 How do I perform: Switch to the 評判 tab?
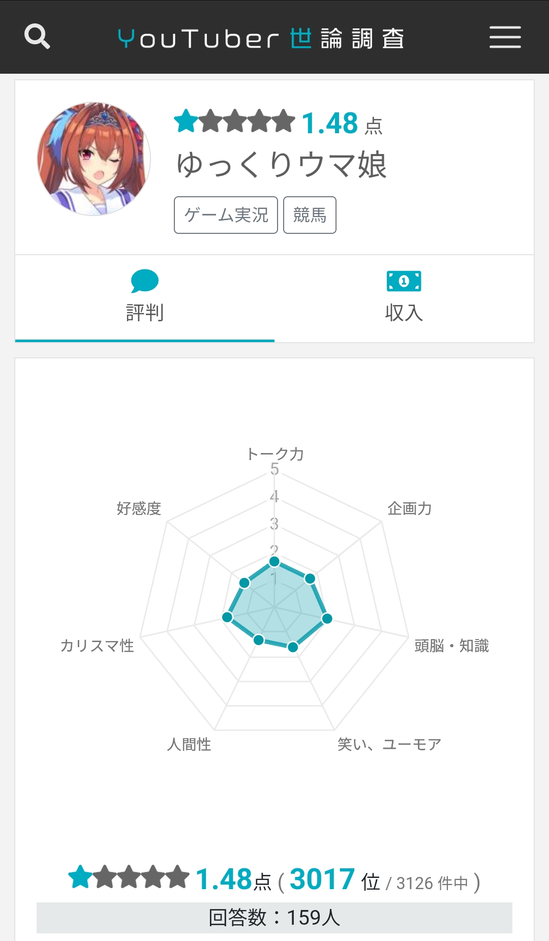click(145, 298)
